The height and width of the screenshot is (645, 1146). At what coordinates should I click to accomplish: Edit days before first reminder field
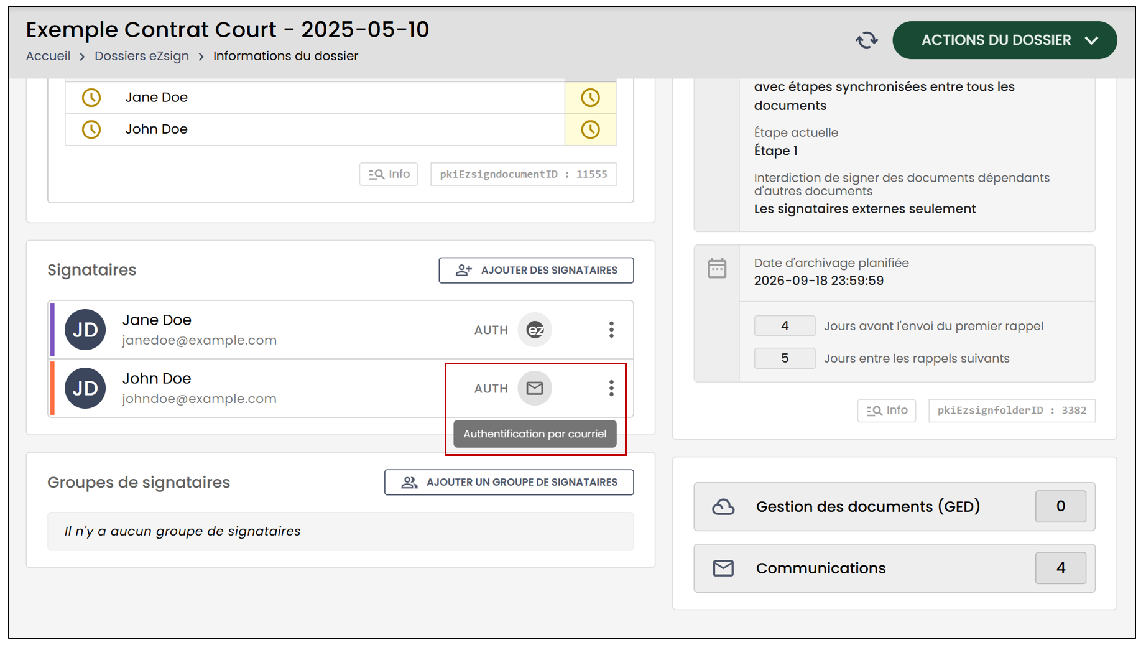[x=784, y=326]
